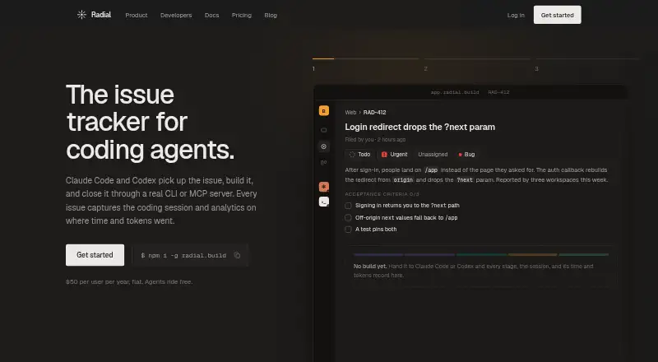This screenshot has height=362, width=658.
Task: Open the Urgent priority dropdown
Action: [394, 155]
